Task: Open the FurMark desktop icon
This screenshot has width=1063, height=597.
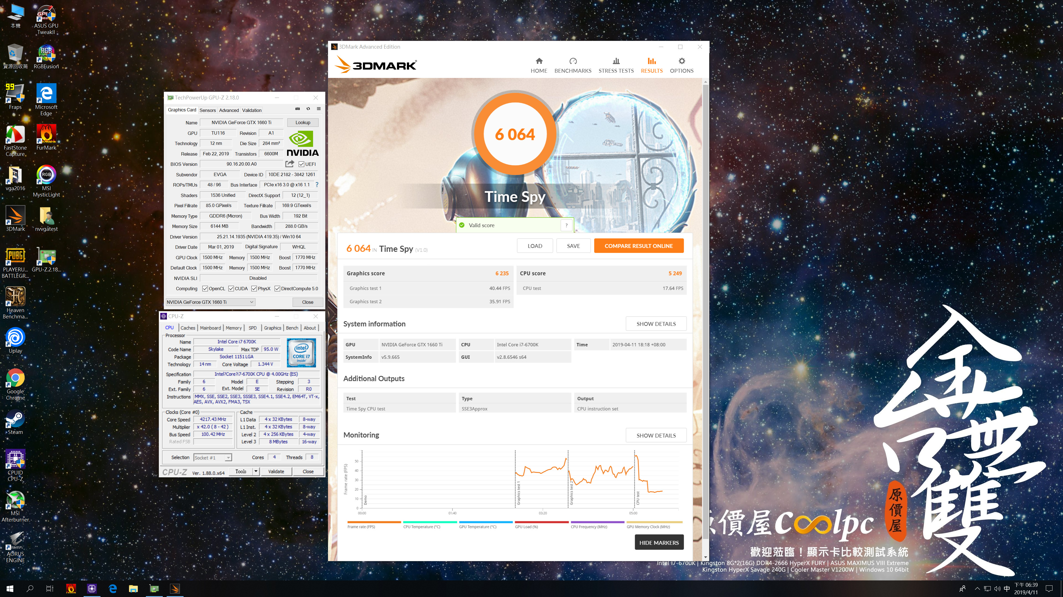Action: tap(46, 137)
